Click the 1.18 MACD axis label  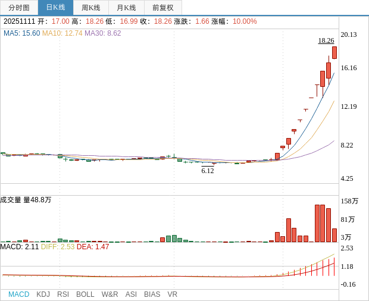point(347,266)
